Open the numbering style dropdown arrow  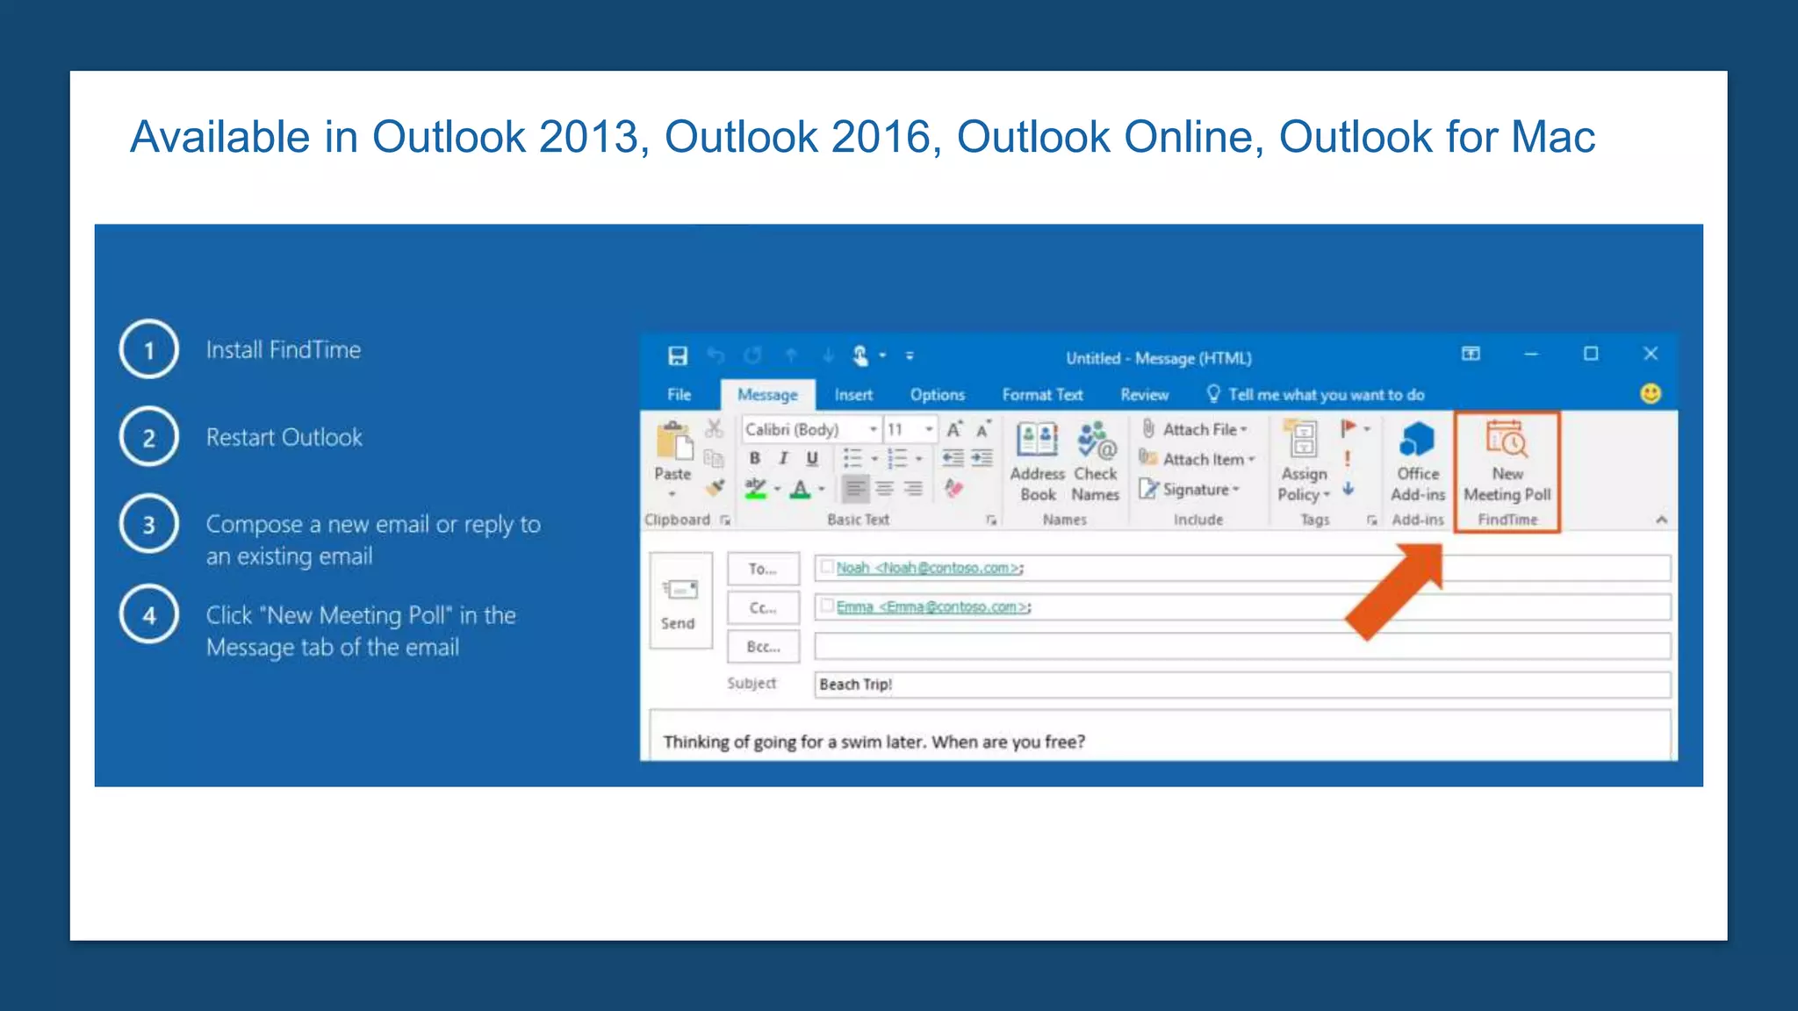pos(919,459)
